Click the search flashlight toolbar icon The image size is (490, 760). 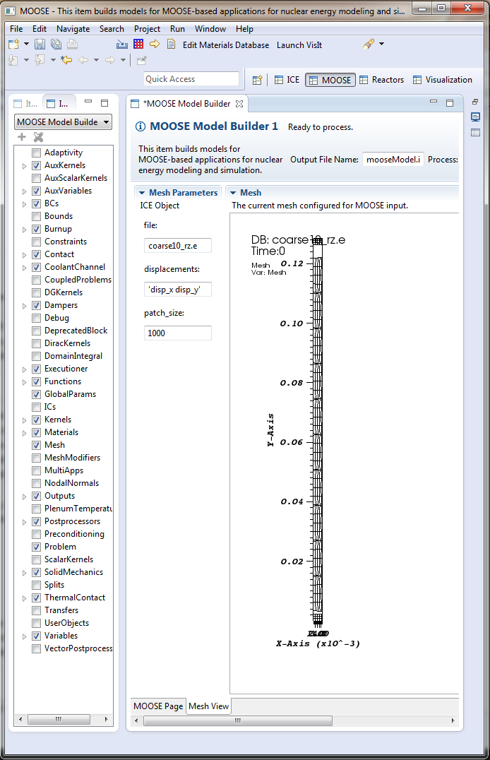(369, 44)
